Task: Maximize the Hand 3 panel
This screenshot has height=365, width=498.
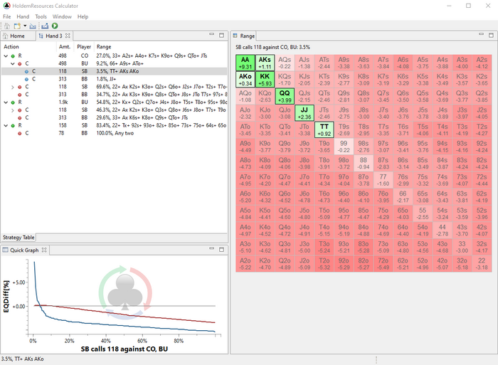Action: [222, 36]
